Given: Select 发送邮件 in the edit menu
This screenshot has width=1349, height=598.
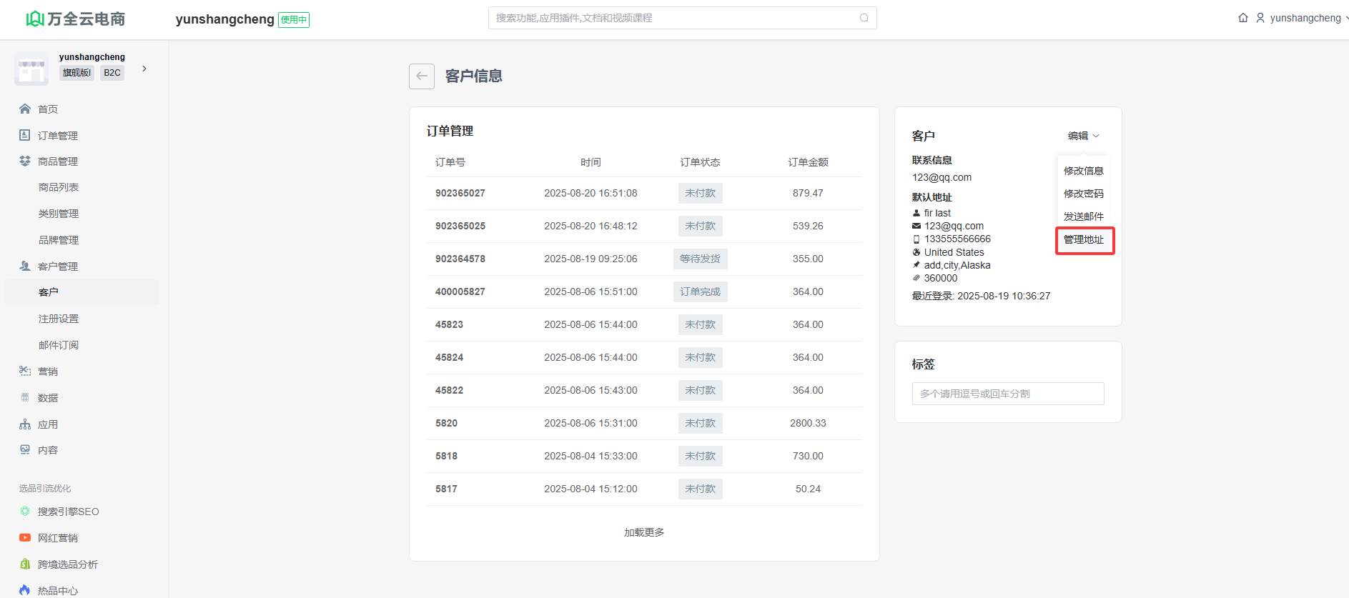Looking at the screenshot, I should tap(1084, 216).
